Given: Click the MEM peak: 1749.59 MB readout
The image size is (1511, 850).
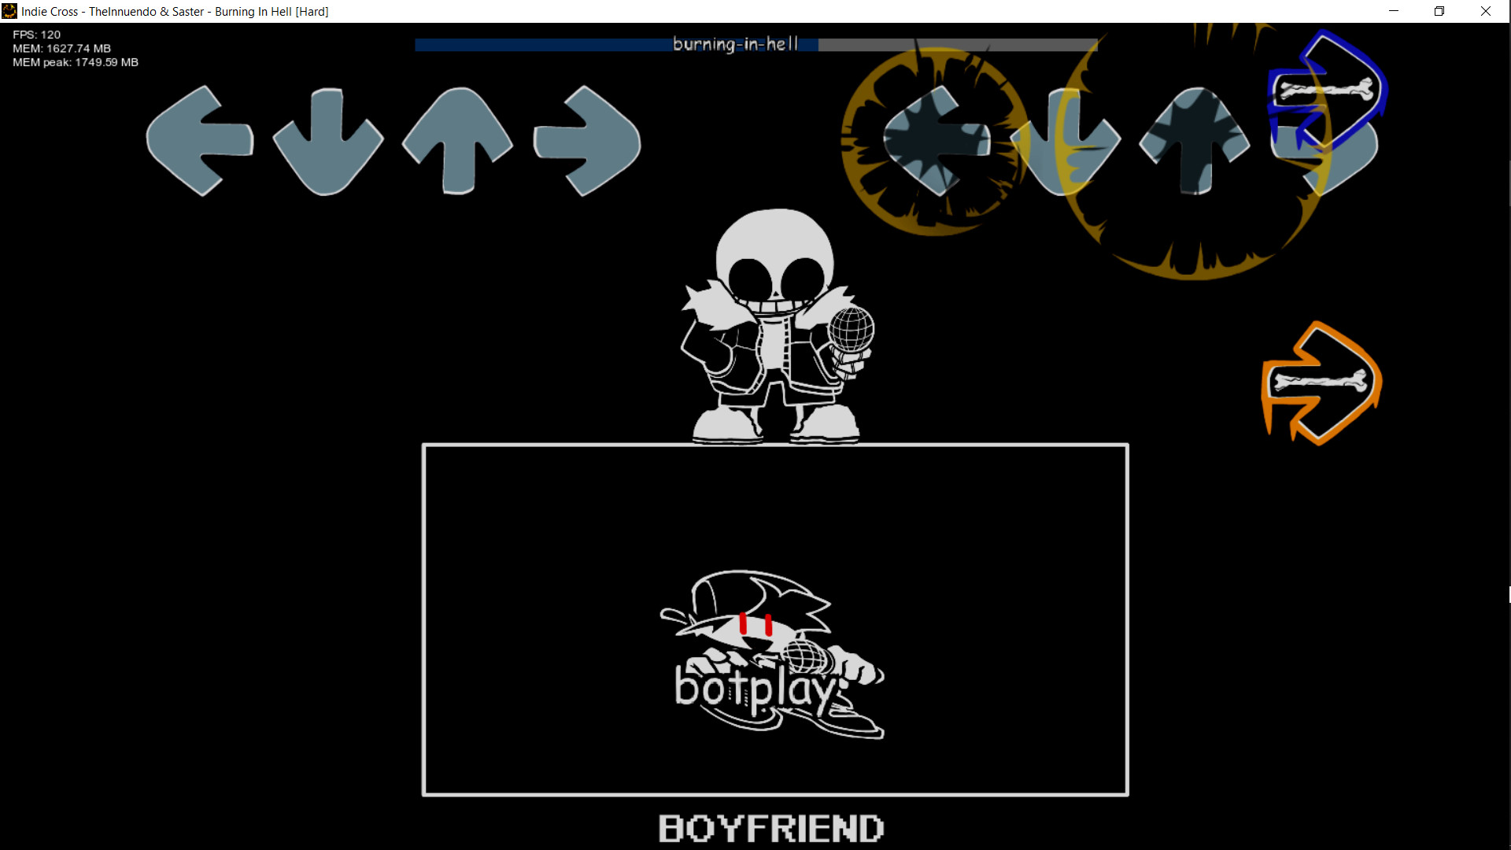Looking at the screenshot, I should point(75,62).
